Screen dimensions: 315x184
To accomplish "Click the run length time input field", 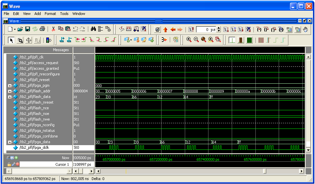I will tap(206, 30).
